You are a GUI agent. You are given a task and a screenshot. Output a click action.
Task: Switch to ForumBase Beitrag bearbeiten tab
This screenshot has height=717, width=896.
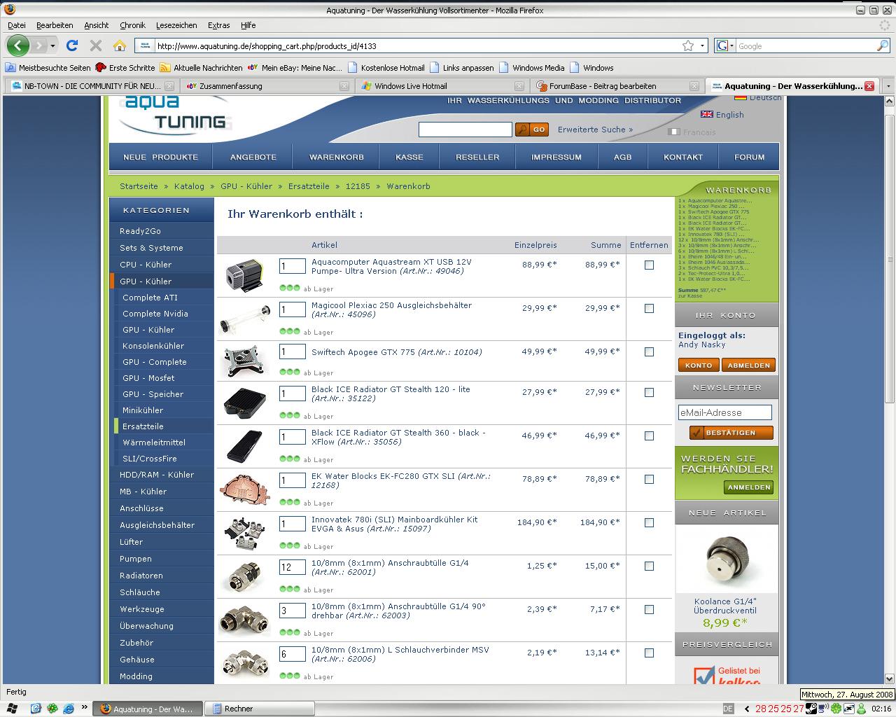pos(616,86)
